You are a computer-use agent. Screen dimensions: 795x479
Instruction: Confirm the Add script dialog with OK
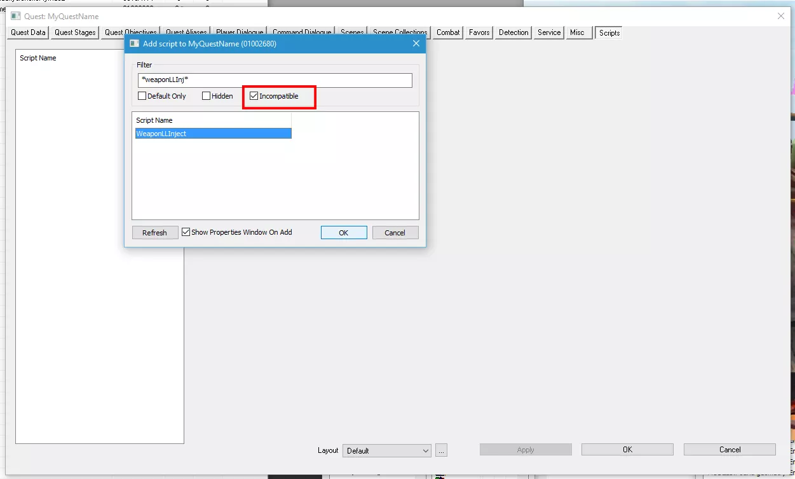point(343,233)
